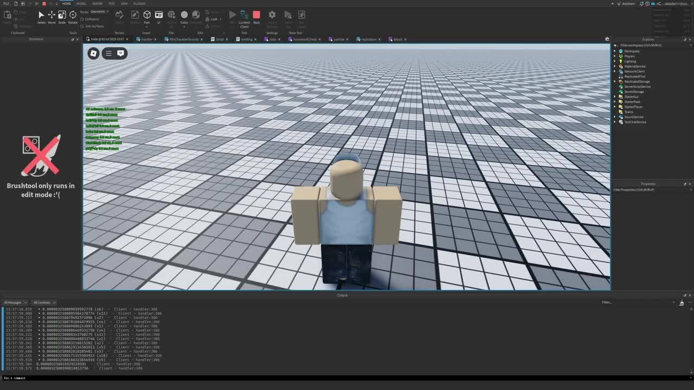Screen dimensions: 694x390
Task: Expand the StarterPack tree node
Action: point(615,102)
